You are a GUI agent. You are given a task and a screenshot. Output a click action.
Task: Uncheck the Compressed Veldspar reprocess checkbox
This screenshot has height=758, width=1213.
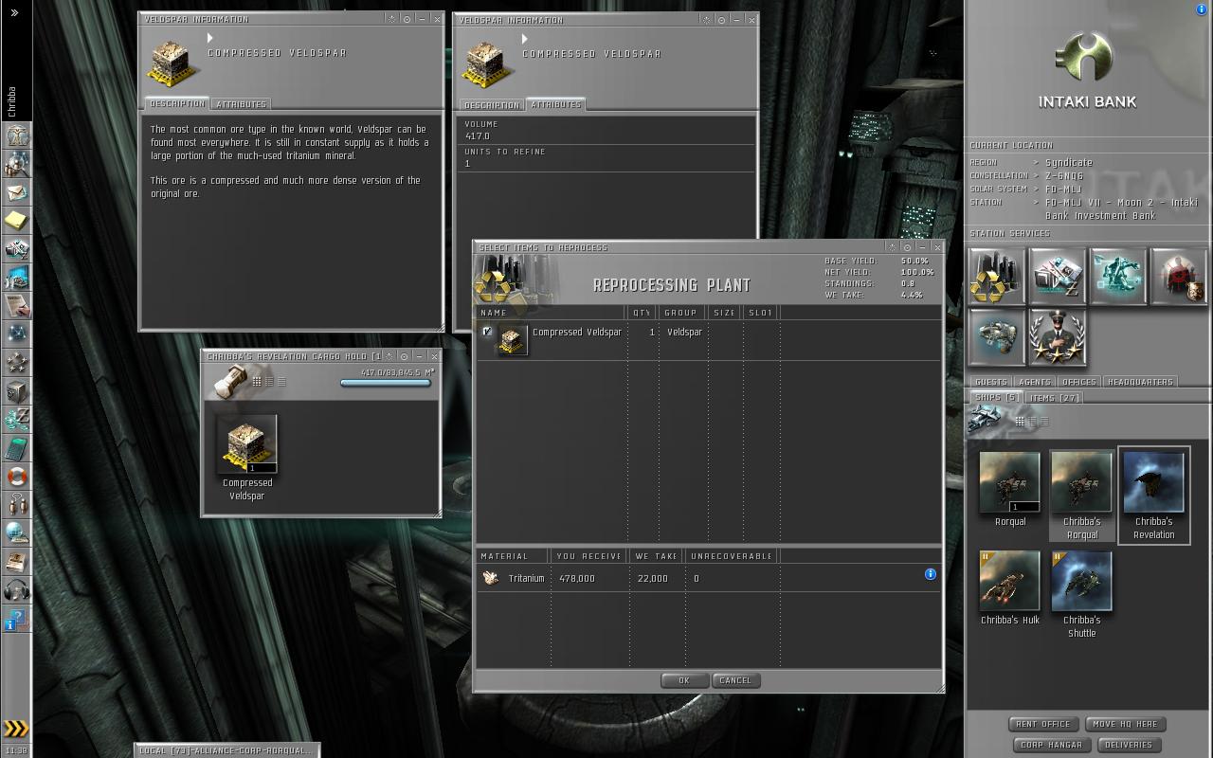tap(487, 332)
